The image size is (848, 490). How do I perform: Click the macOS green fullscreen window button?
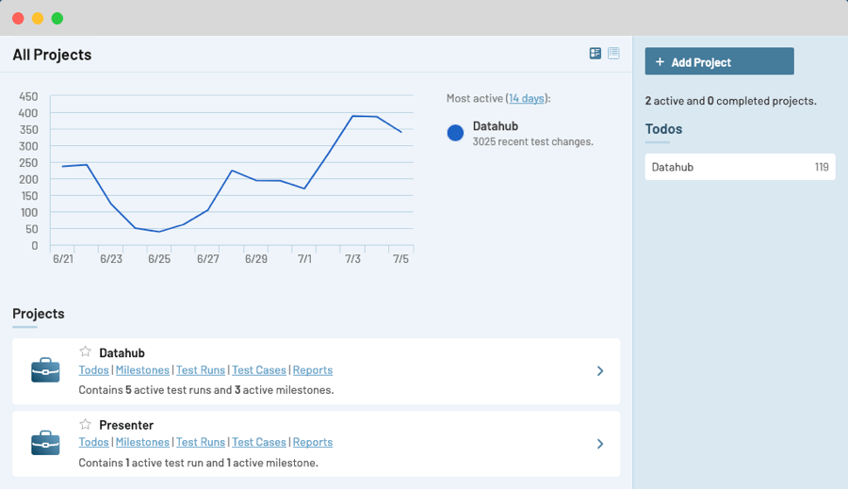click(57, 19)
